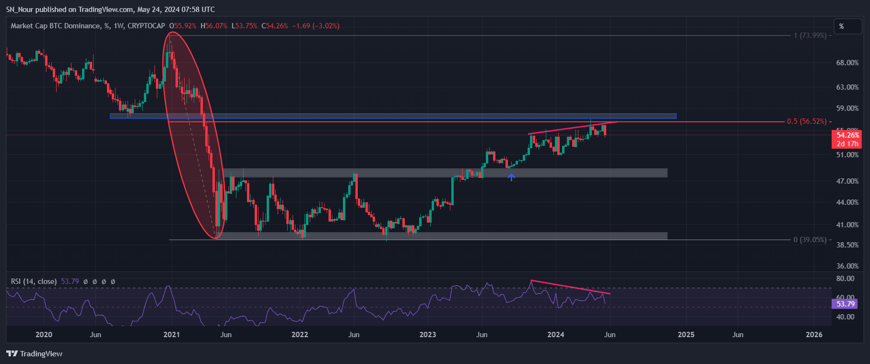Viewport: 870px width, 364px height.
Task: Click the CRYPTOCAP source label
Action: [146, 26]
